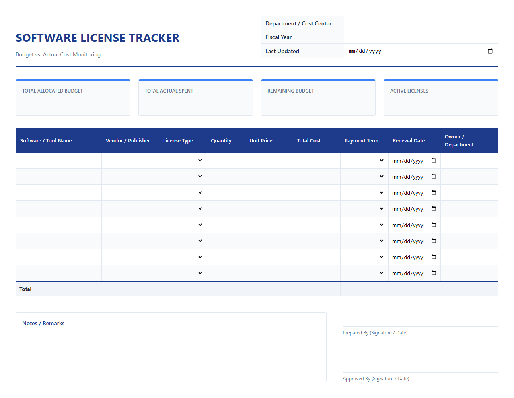Open the calendar icon in the third row's Renewal Date
This screenshot has width=514, height=398.
[x=434, y=193]
